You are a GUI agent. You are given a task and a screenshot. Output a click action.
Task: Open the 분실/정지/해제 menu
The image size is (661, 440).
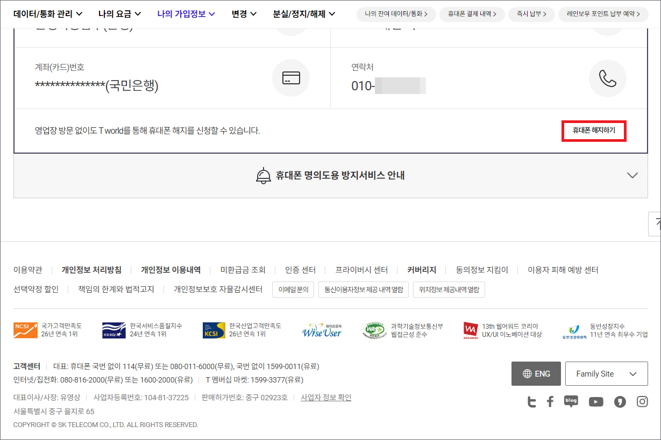tap(304, 14)
